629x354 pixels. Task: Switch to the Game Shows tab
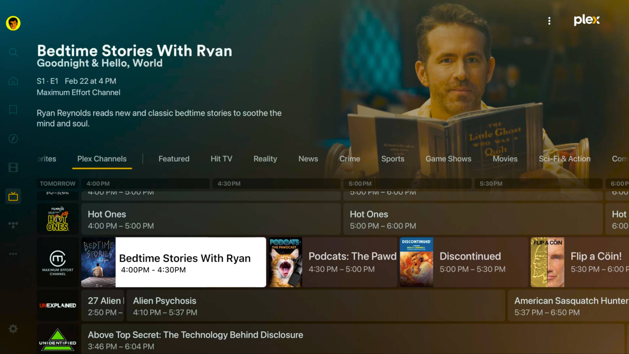point(448,159)
